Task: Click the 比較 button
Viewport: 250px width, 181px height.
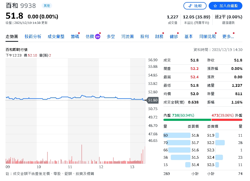Action: click(195, 6)
